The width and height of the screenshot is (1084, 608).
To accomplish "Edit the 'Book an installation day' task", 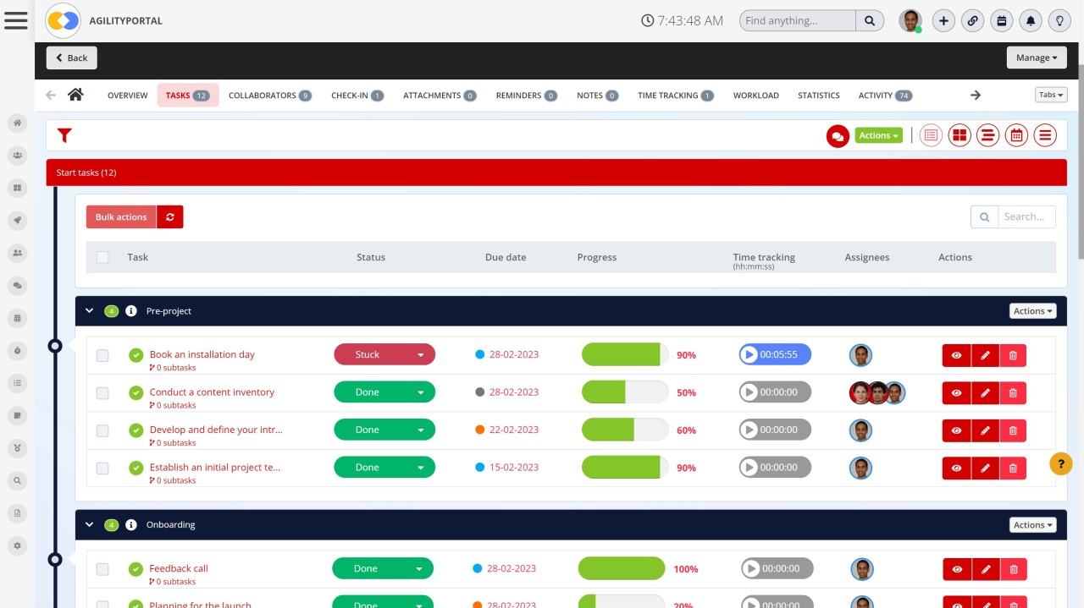I will point(985,355).
